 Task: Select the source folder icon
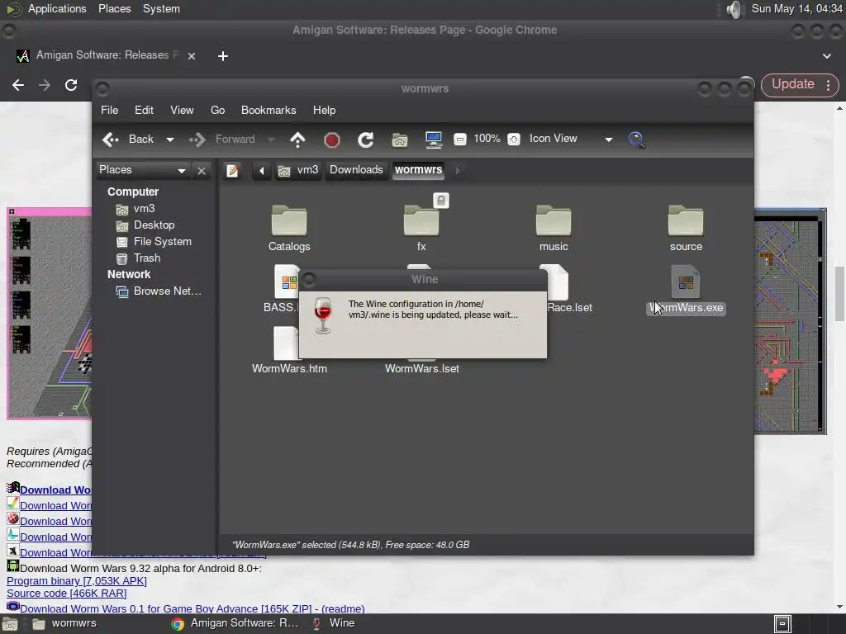[686, 220]
